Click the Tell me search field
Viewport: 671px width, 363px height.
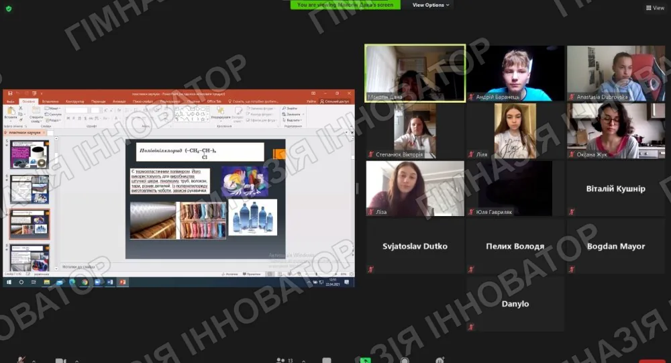253,101
